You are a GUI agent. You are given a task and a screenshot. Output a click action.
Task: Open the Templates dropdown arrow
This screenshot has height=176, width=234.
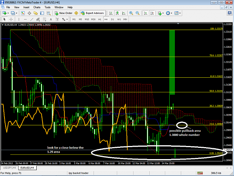pyautogui.click(x=180, y=13)
